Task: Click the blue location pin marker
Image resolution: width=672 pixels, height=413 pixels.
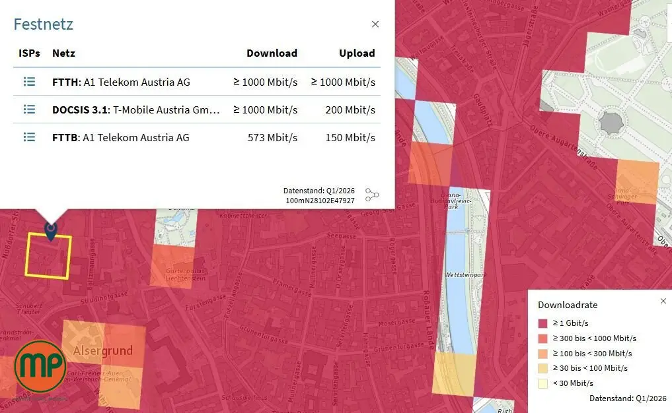Action: (51, 231)
